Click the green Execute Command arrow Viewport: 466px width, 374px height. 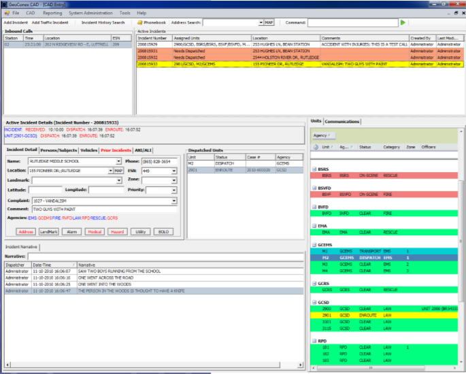point(403,22)
